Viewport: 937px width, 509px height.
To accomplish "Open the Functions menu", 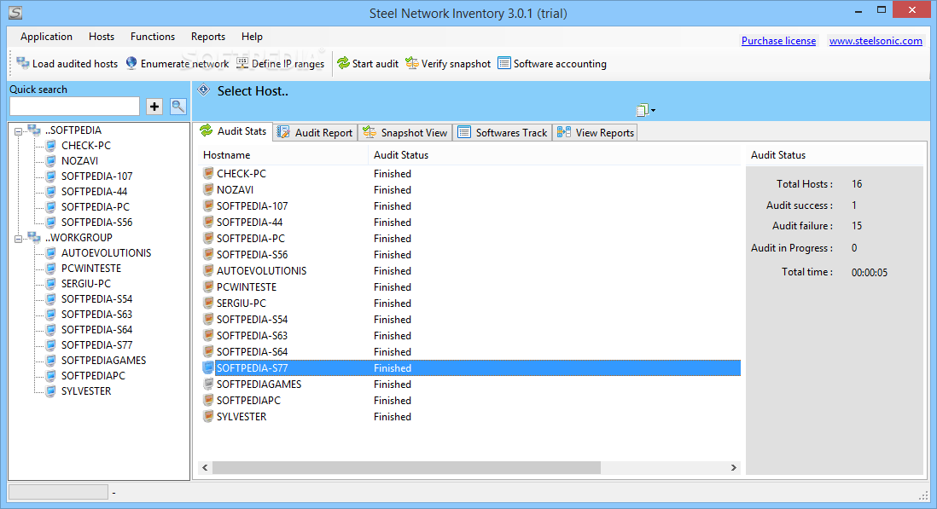I will (152, 37).
